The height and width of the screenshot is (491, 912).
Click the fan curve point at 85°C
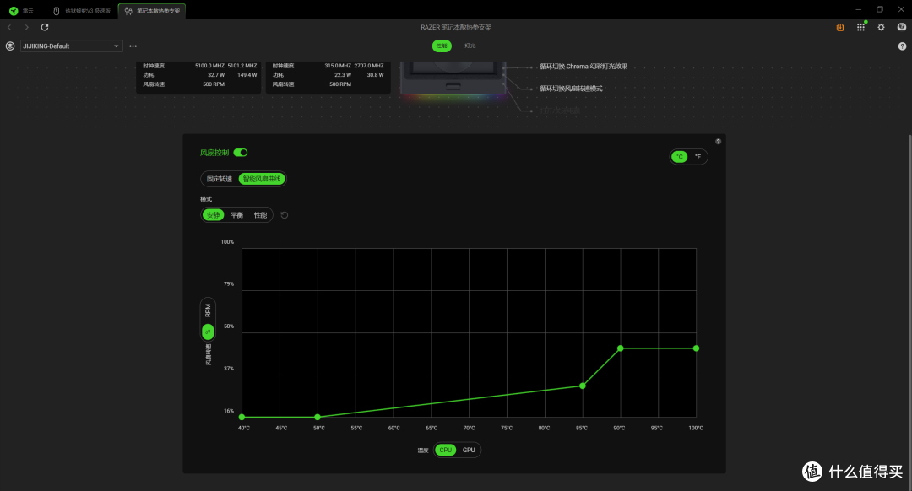tap(583, 386)
